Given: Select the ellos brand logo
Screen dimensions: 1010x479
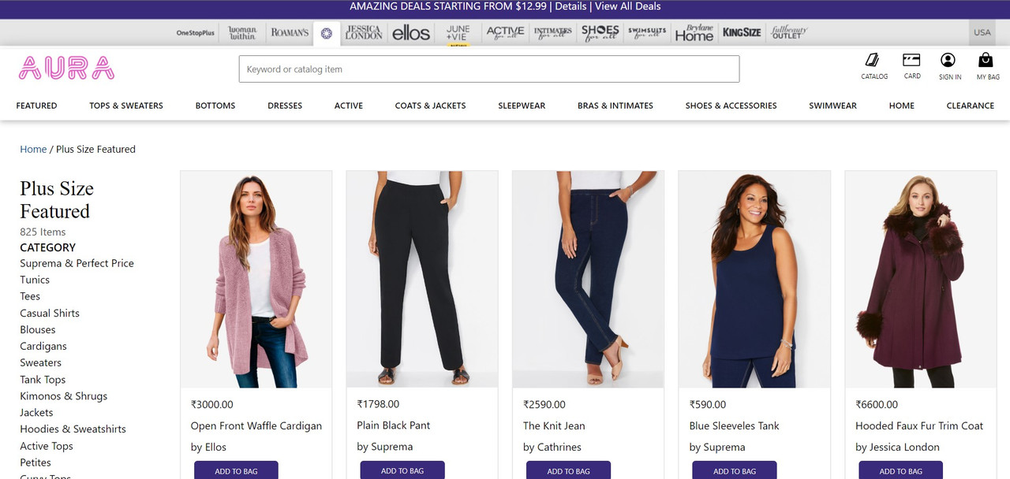Looking at the screenshot, I should point(411,33).
